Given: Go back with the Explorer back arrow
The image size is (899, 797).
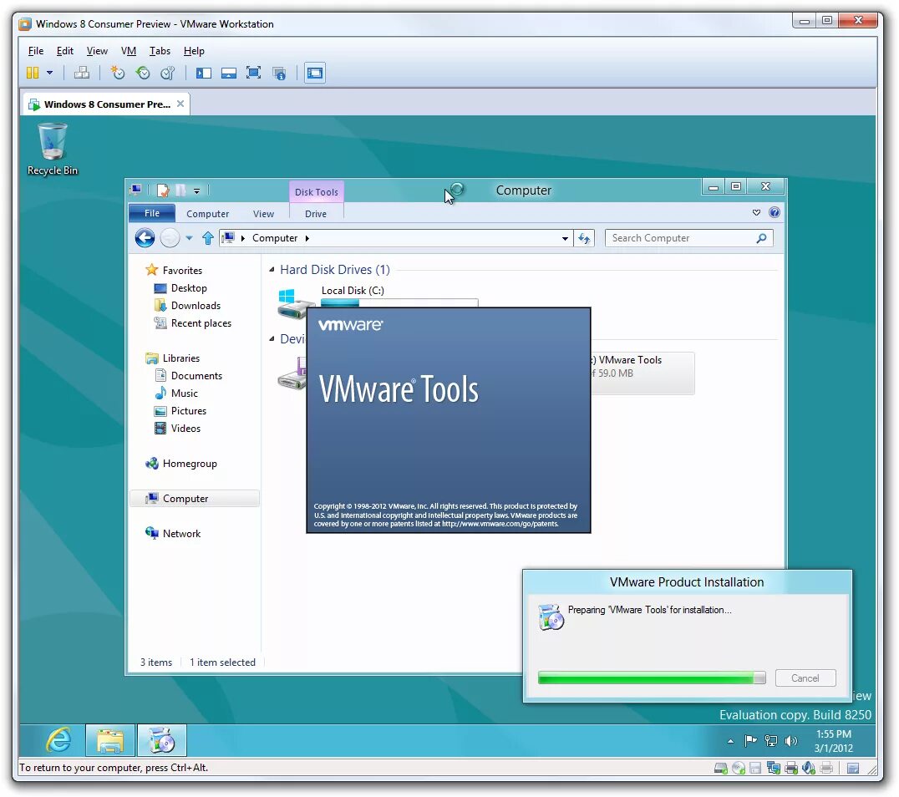Looking at the screenshot, I should (x=145, y=237).
